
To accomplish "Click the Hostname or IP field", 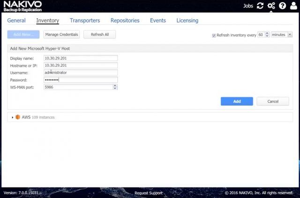I will 81,65.
